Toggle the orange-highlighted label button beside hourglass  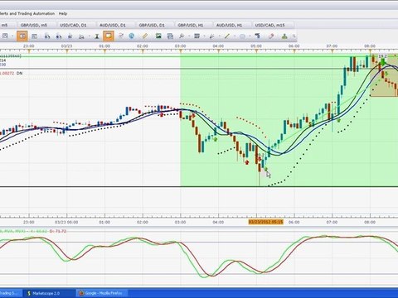pos(109,36)
